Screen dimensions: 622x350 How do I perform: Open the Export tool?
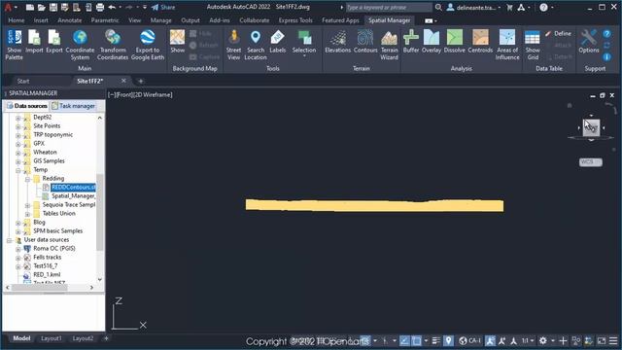point(54,41)
